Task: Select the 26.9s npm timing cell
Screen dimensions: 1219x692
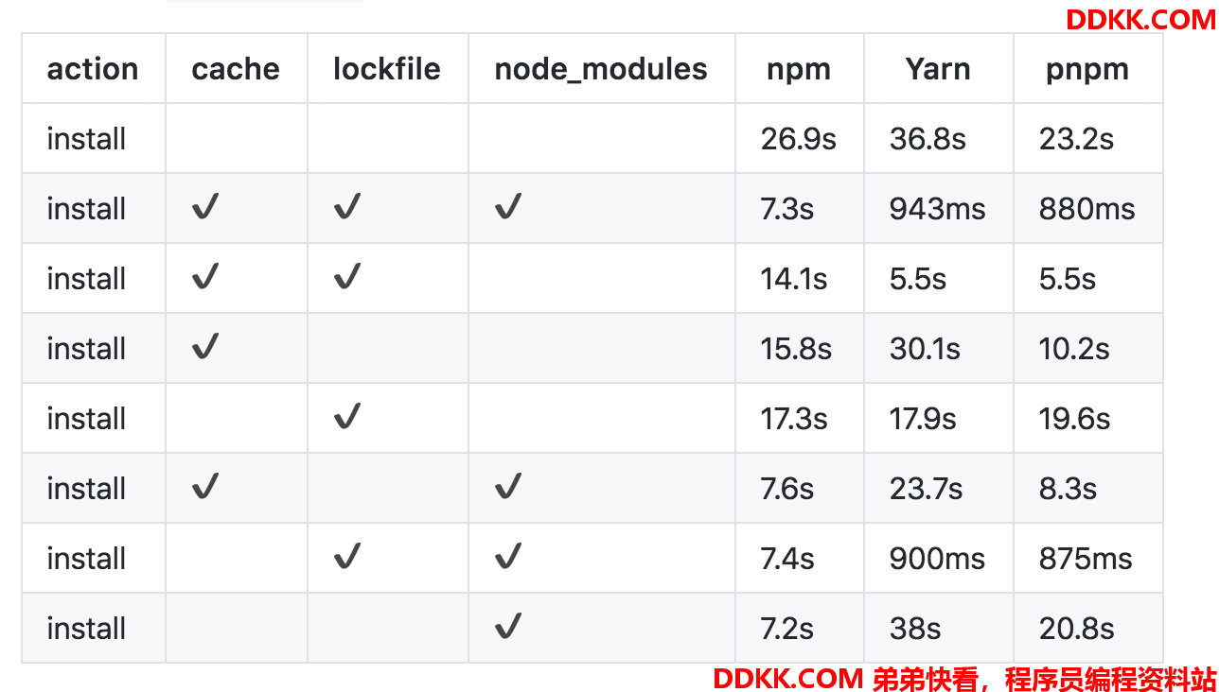Action: [x=799, y=139]
